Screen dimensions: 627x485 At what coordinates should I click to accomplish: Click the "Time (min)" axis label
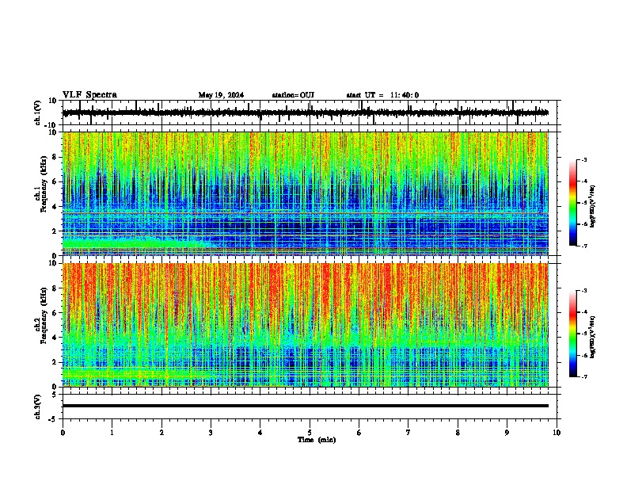pyautogui.click(x=317, y=440)
